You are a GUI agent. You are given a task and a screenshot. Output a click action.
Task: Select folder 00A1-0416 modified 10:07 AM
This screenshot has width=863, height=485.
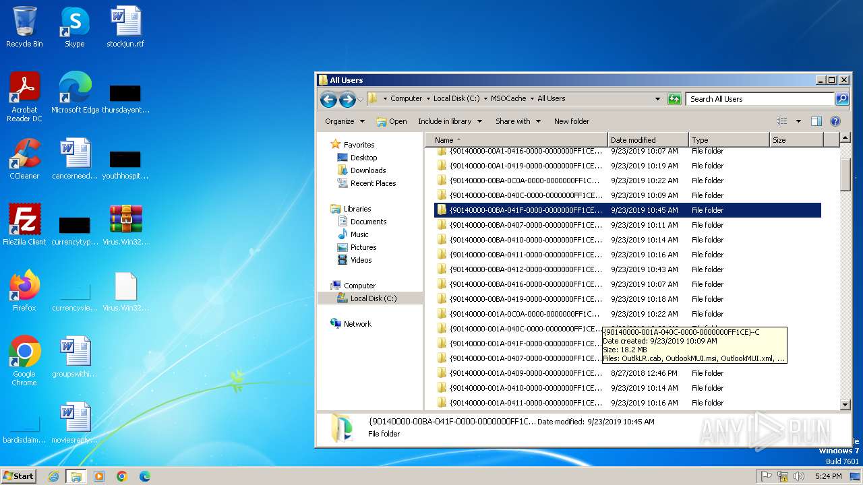(x=628, y=151)
